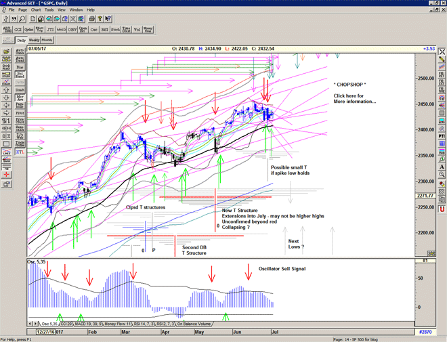Open the Tools menu
447x342 pixels.
49,10
